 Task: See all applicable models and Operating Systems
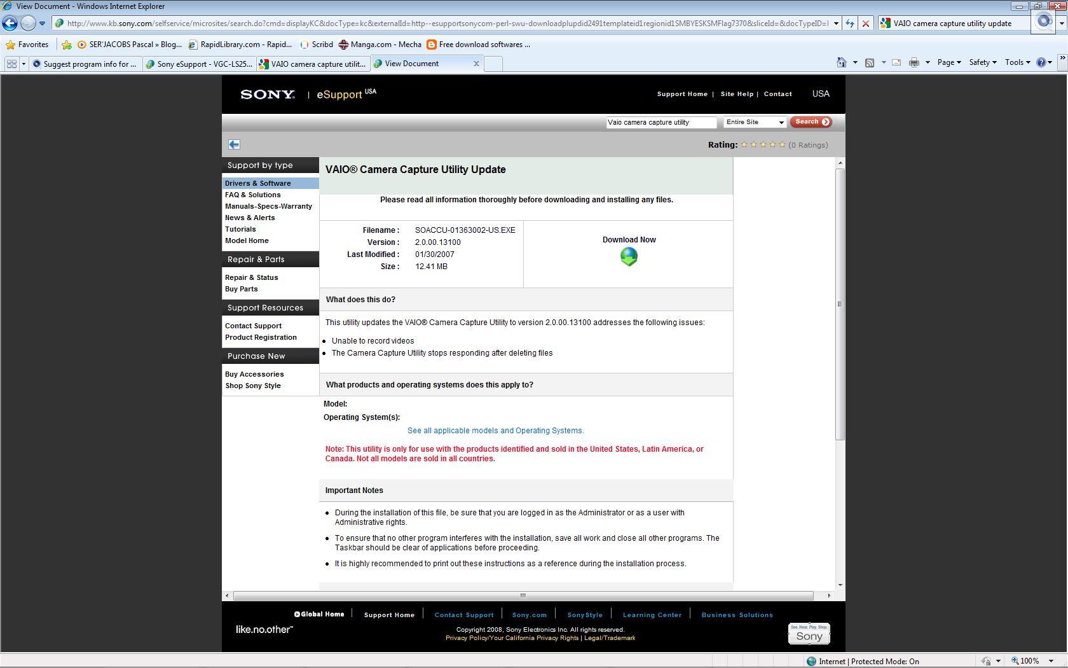click(495, 431)
